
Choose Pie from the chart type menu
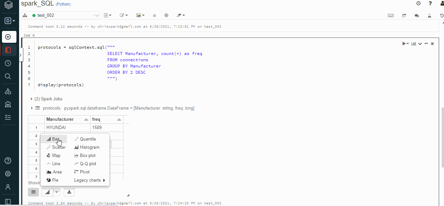(x=55, y=180)
